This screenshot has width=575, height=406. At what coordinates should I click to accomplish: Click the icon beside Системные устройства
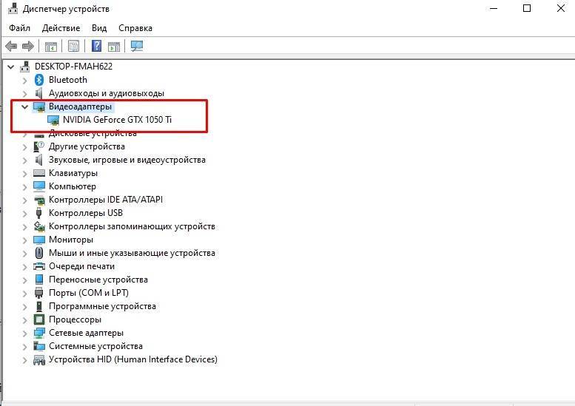(39, 346)
